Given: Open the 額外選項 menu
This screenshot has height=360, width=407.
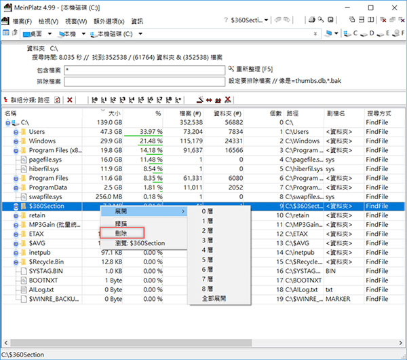Looking at the screenshot, I should coord(110,21).
